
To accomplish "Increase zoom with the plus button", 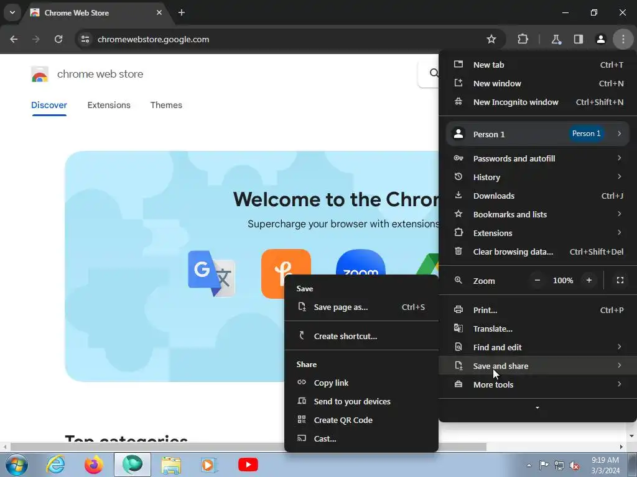I will (589, 280).
